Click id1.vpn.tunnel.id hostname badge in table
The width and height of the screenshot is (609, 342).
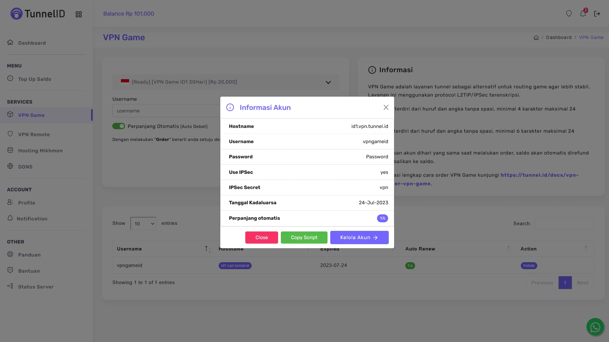[235, 266]
